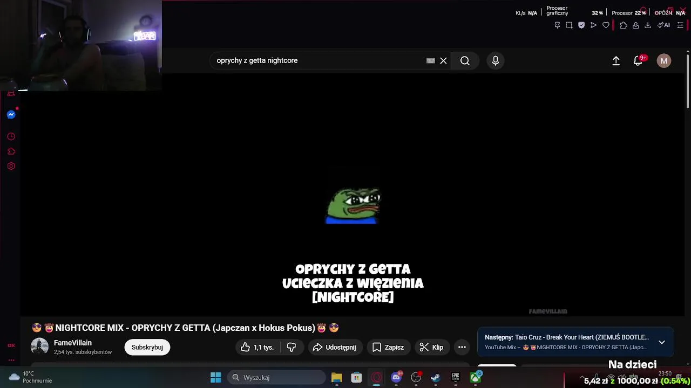The height and width of the screenshot is (388, 691).
Task: Toggle the ad blocker shield icon
Action: point(581,25)
